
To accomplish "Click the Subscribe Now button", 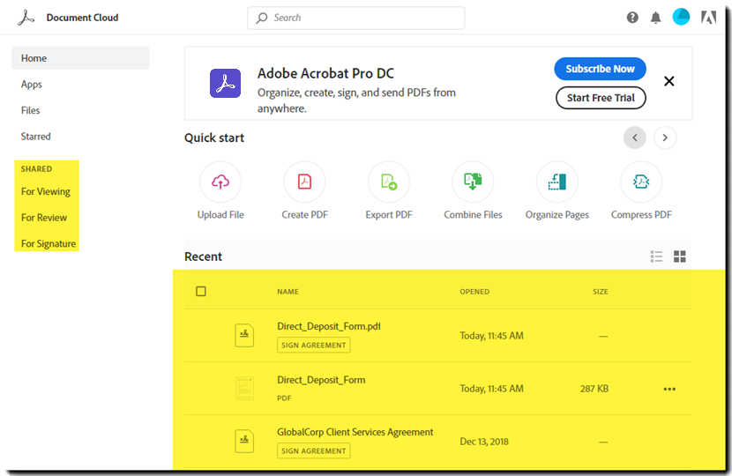I will tap(600, 69).
